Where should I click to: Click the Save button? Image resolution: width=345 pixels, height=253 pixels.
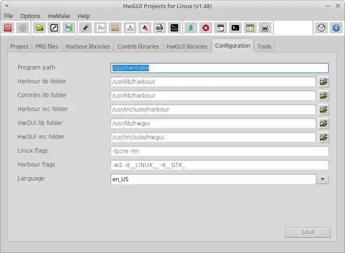click(308, 232)
